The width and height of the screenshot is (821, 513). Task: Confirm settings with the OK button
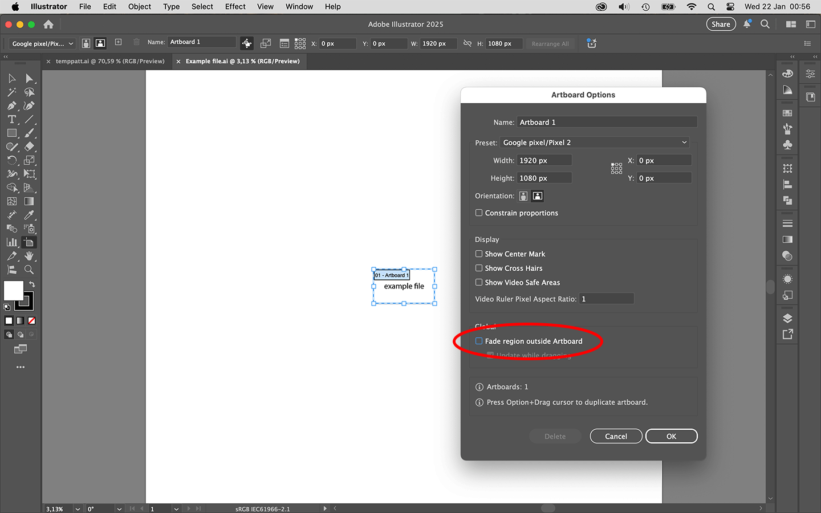[671, 435]
